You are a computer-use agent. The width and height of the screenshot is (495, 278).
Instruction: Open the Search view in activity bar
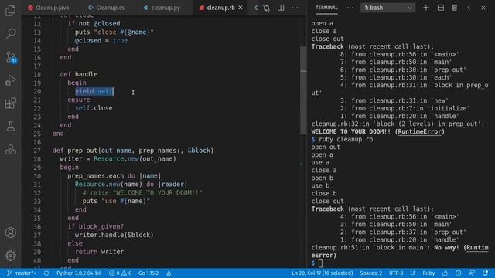(10, 33)
